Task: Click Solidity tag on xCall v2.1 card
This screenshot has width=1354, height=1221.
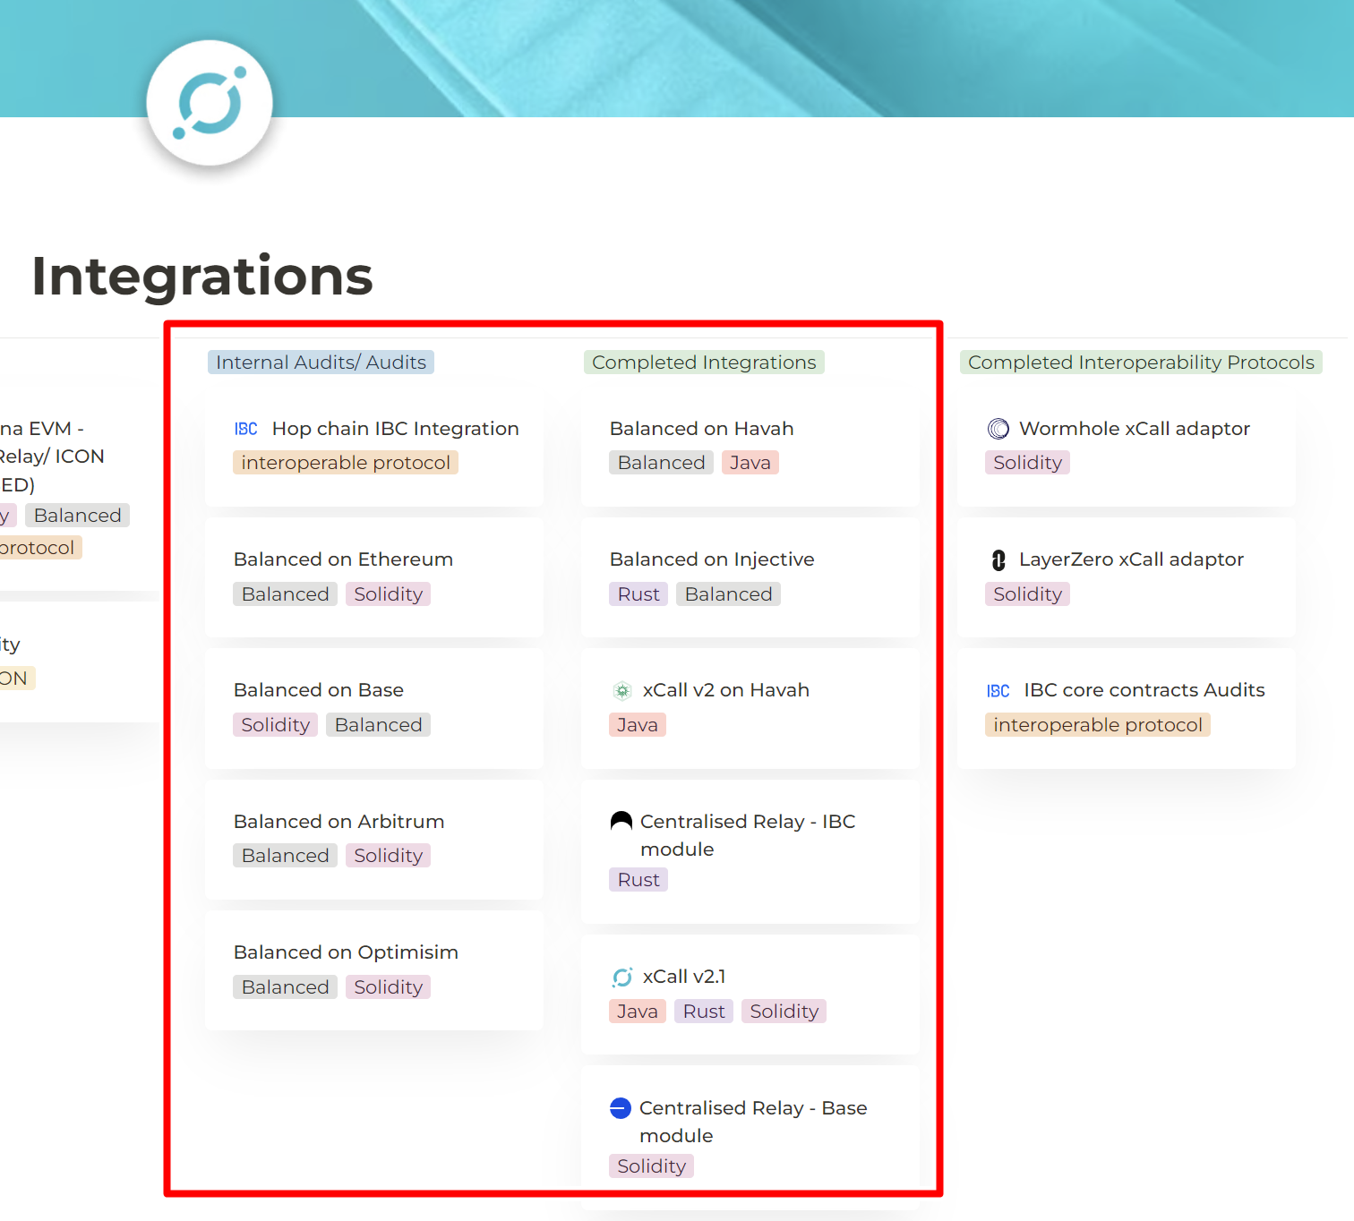Action: tap(784, 1012)
